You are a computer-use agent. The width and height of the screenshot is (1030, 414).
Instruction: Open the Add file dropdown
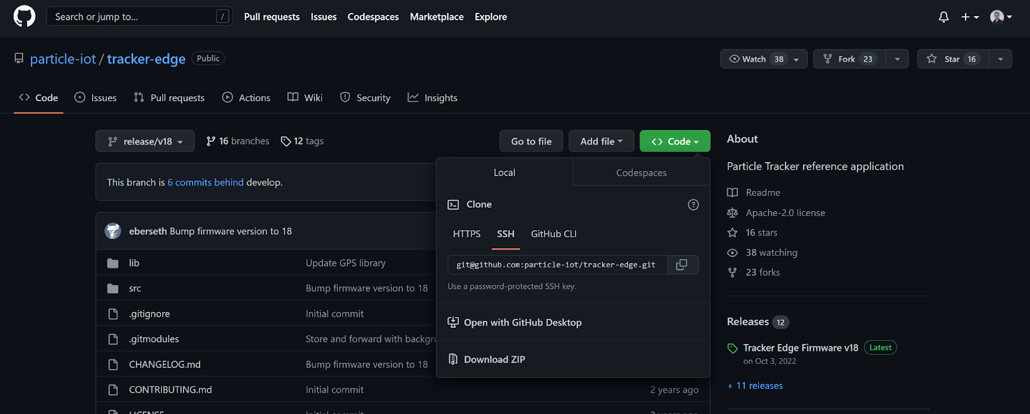[x=601, y=141]
